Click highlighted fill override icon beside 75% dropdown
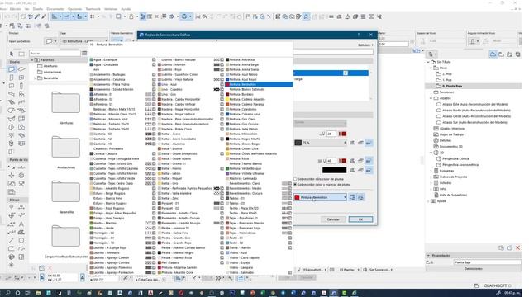Image resolution: width=529 pixels, height=297 pixels. coord(369,143)
